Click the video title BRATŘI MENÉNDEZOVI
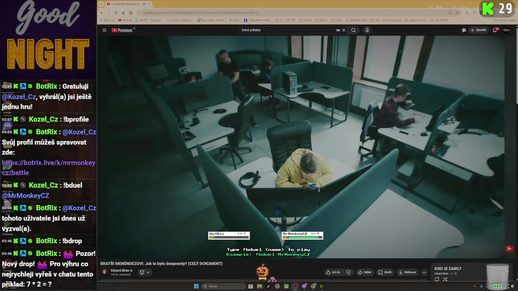Image resolution: width=518 pixels, height=291 pixels. coord(161,264)
